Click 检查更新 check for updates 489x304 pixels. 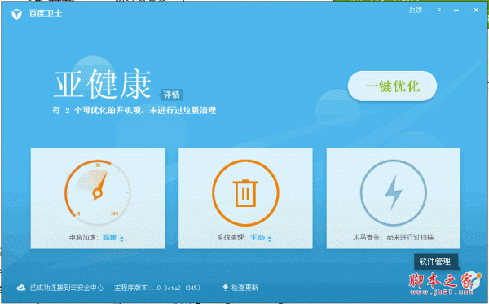(244, 288)
